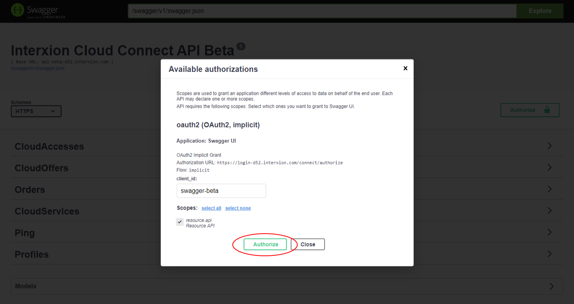574x304 pixels.
Task: Click the authorization URL text in the dialog
Action: 280,163
